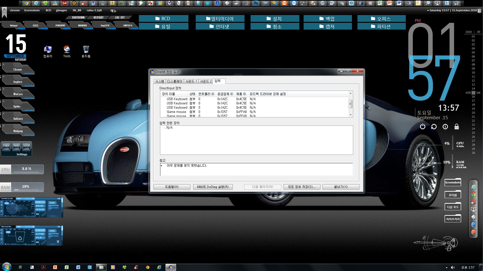Open Excel icon in top dock
The width and height of the screenshot is (483, 271).
pyautogui.click(x=380, y=3)
